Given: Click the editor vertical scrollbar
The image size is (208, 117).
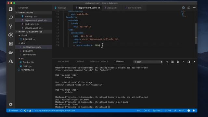Looking at the screenshot, I should [196, 34].
